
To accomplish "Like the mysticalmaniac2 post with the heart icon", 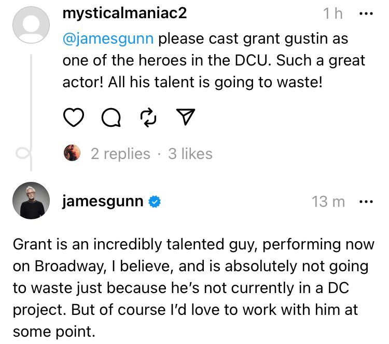I will [73, 117].
